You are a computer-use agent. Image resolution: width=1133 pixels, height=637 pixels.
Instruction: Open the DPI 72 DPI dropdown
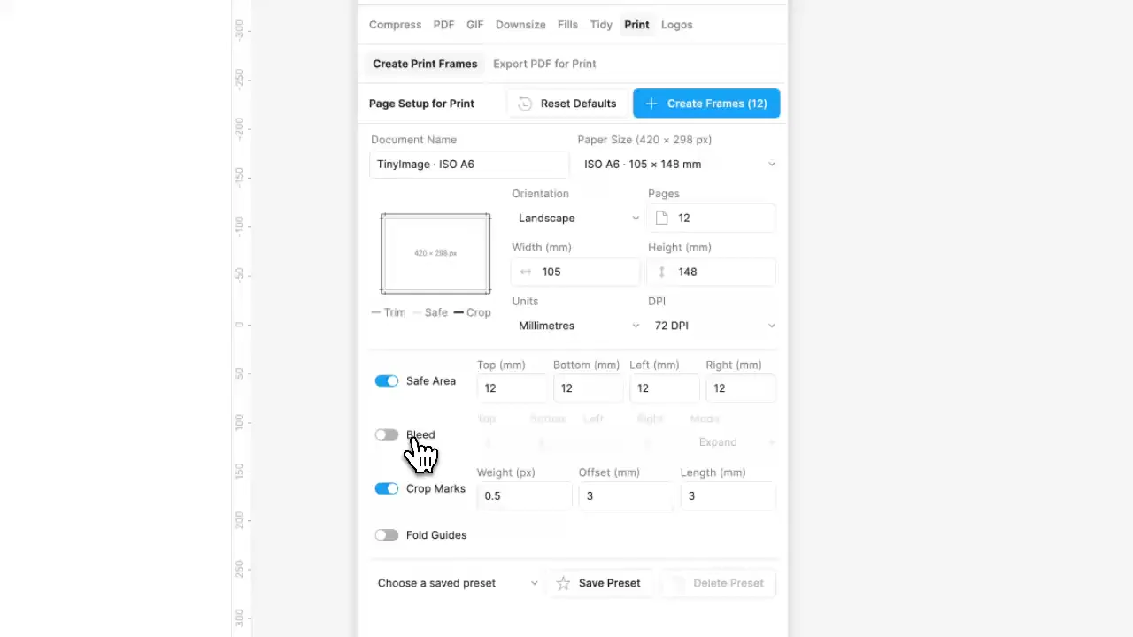point(713,326)
